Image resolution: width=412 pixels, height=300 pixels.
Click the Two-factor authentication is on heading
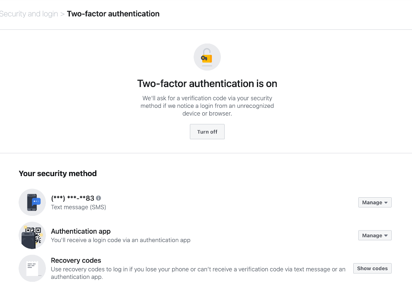pyautogui.click(x=207, y=84)
